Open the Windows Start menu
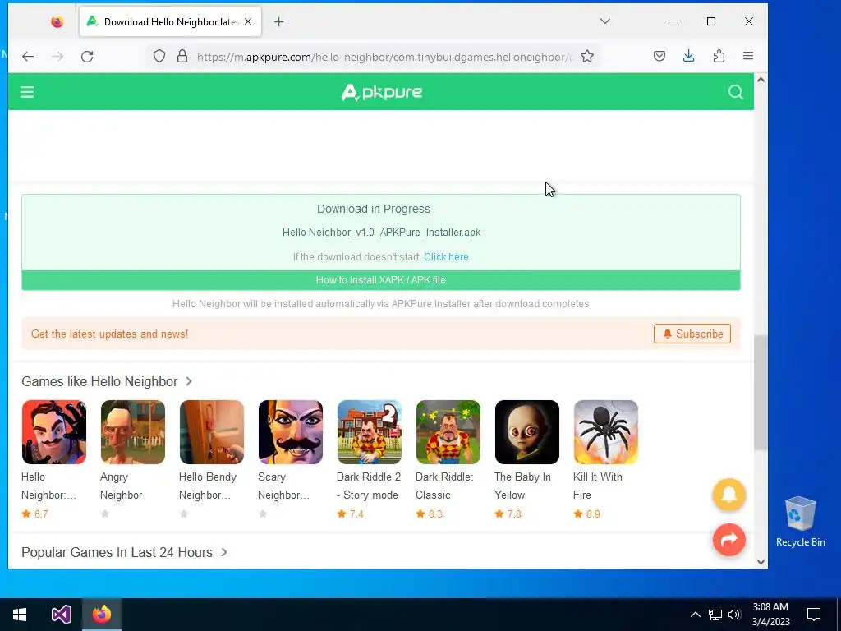This screenshot has width=841, height=631. click(20, 615)
